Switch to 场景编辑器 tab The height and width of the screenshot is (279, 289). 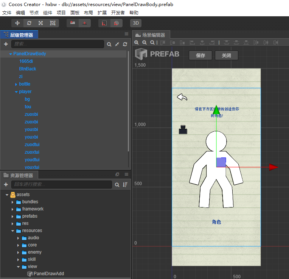(151, 35)
